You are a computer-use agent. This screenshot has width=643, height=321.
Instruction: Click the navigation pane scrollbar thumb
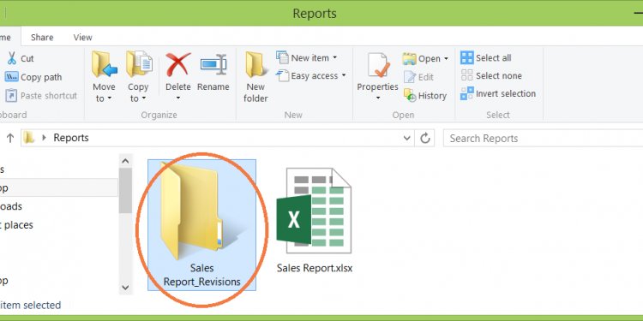(x=125, y=190)
